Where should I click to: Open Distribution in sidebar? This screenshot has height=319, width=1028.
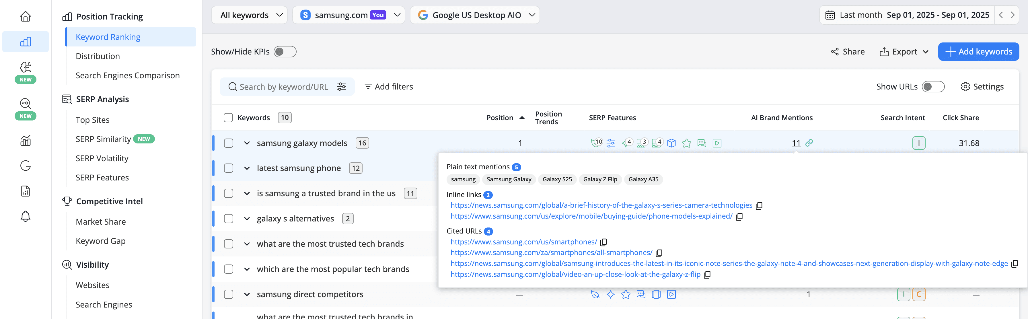pos(98,56)
